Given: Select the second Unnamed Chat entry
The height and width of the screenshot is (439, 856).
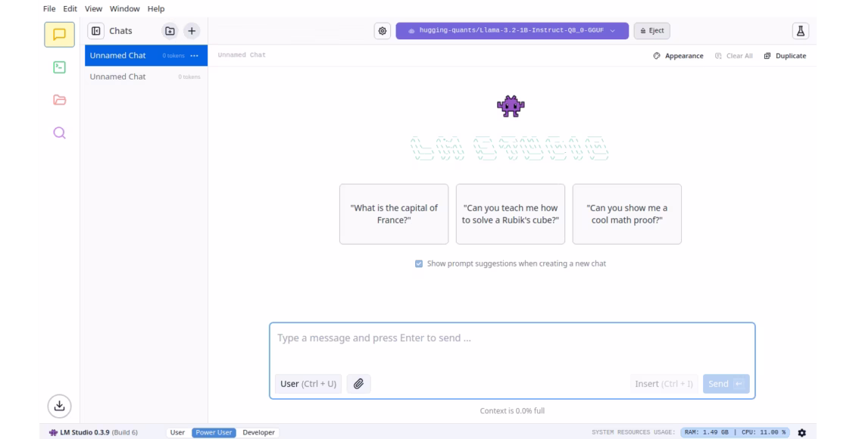Looking at the screenshot, I should tap(146, 77).
